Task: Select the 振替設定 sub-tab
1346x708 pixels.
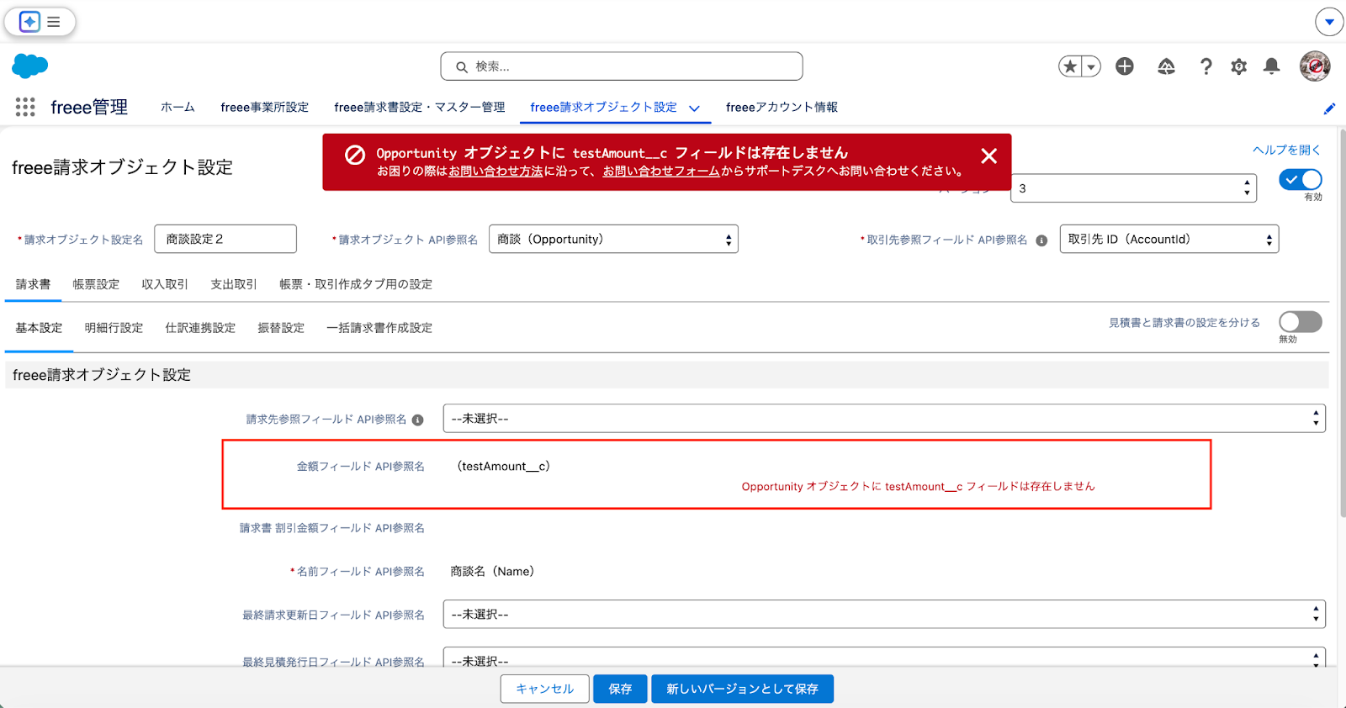Action: [281, 328]
